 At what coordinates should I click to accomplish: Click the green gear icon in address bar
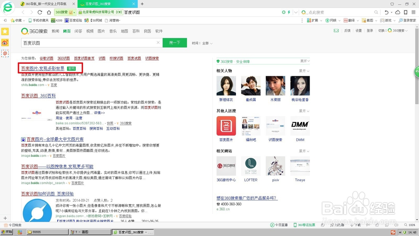tap(284, 12)
